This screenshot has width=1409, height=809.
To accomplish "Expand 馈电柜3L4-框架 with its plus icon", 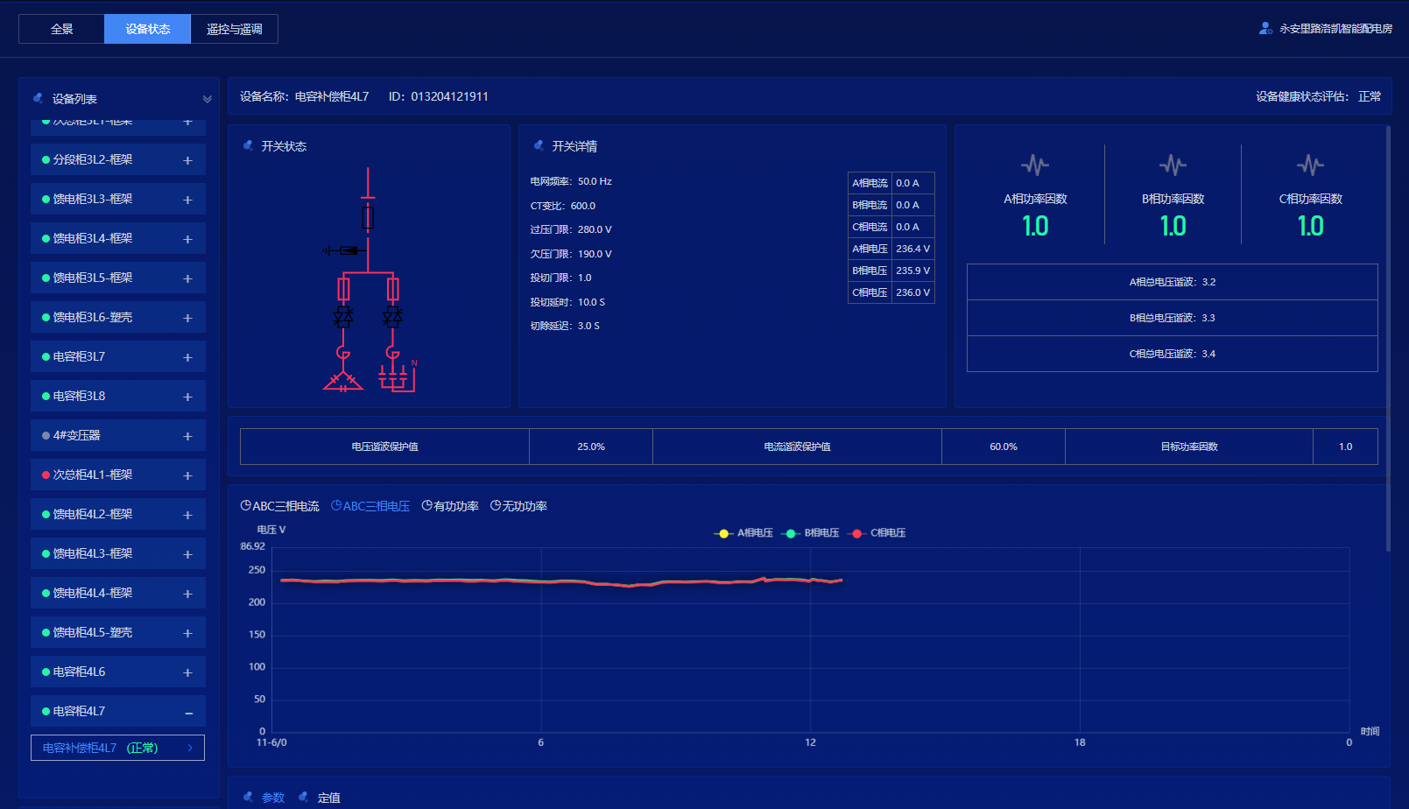I will coord(187,239).
